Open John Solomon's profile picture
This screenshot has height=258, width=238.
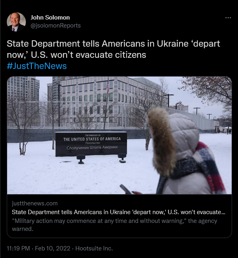(16, 22)
